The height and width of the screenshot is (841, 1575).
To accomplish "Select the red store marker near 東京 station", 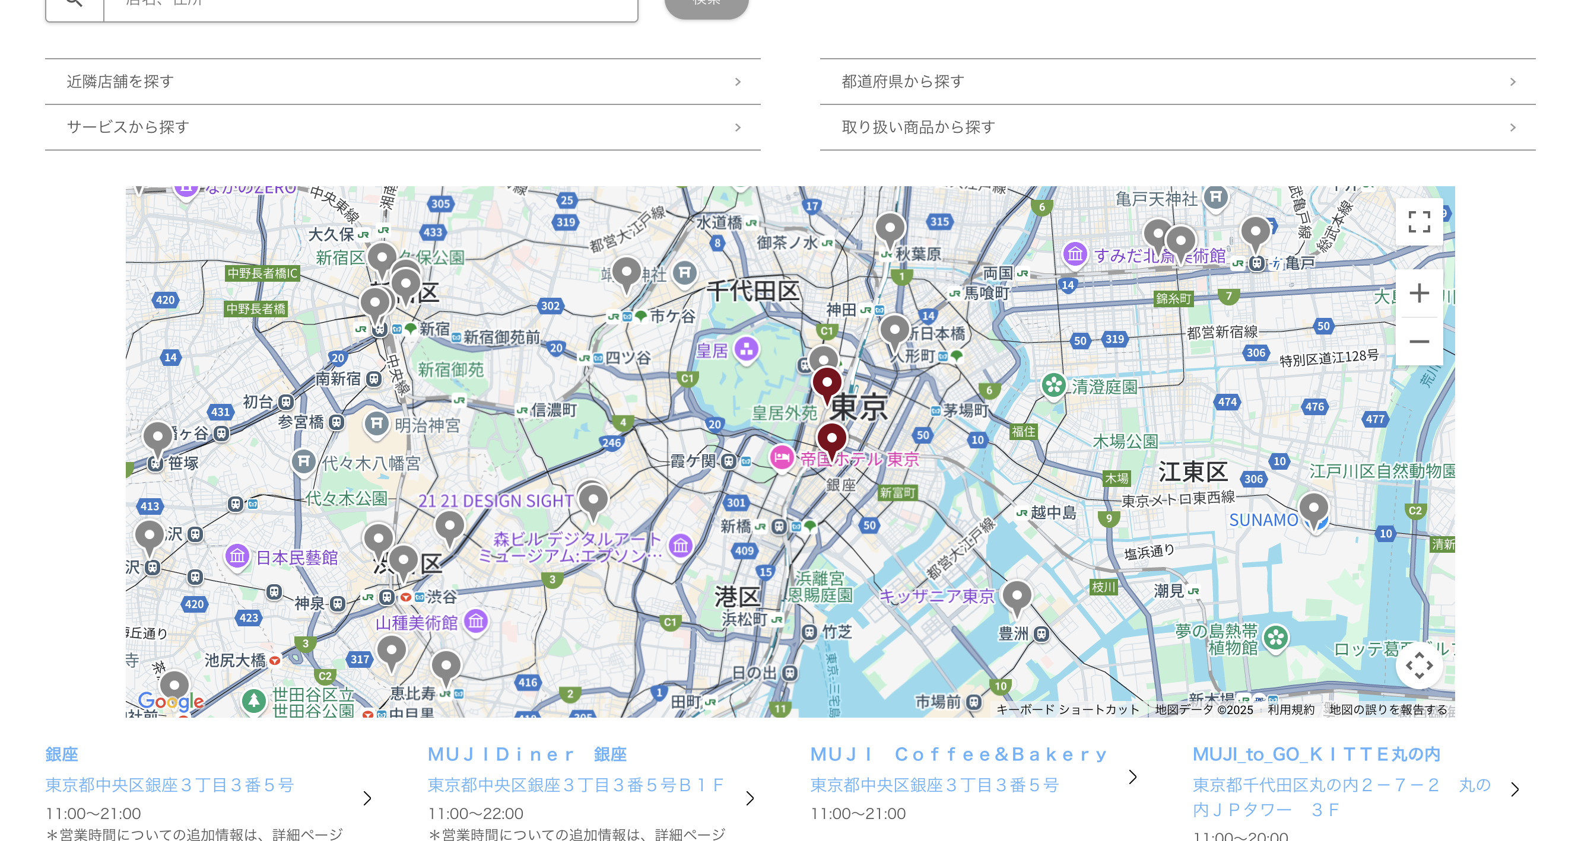I will pos(828,384).
